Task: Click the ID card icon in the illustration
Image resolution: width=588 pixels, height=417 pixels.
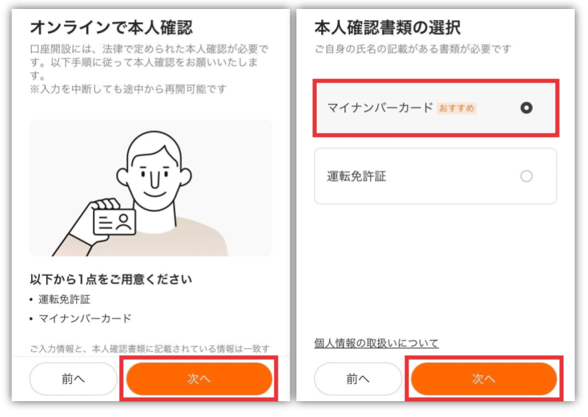Action: (x=114, y=222)
